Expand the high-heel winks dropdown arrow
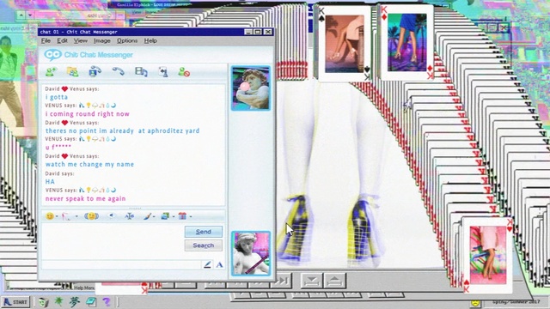550x309 pixels. point(76,216)
